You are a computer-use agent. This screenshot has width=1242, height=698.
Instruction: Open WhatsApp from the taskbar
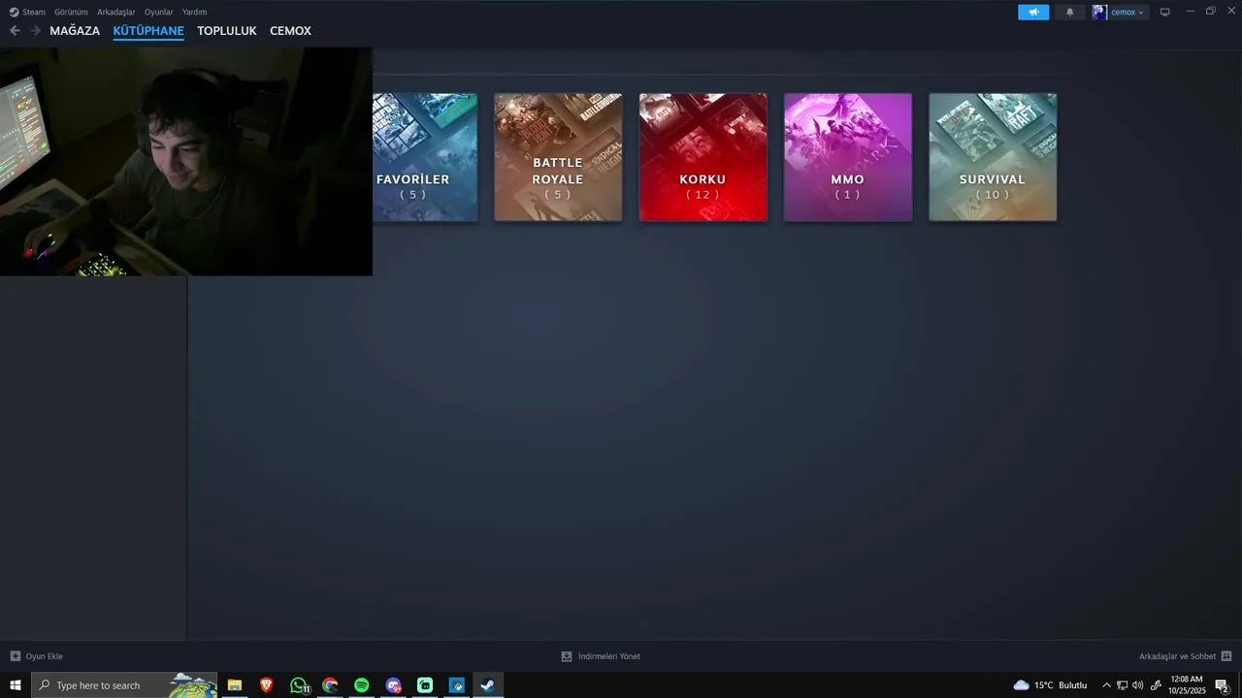click(x=299, y=685)
